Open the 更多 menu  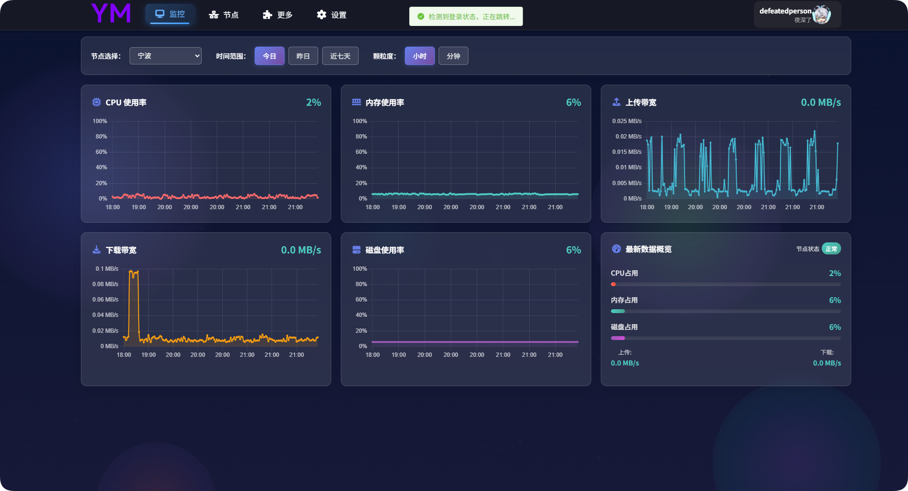point(278,15)
